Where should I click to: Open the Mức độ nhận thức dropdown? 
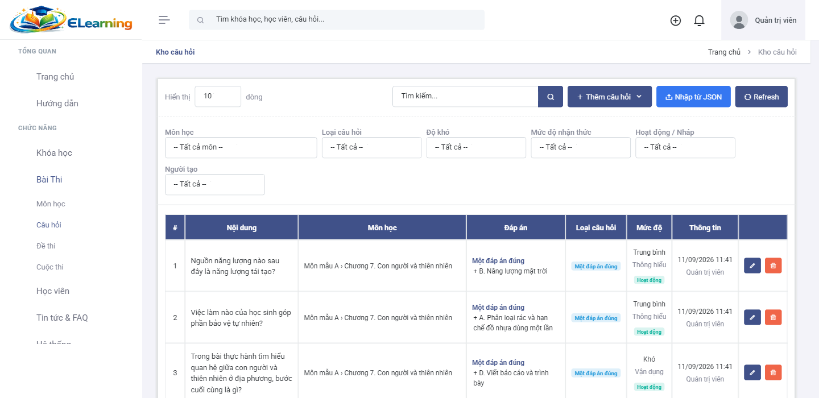point(581,147)
